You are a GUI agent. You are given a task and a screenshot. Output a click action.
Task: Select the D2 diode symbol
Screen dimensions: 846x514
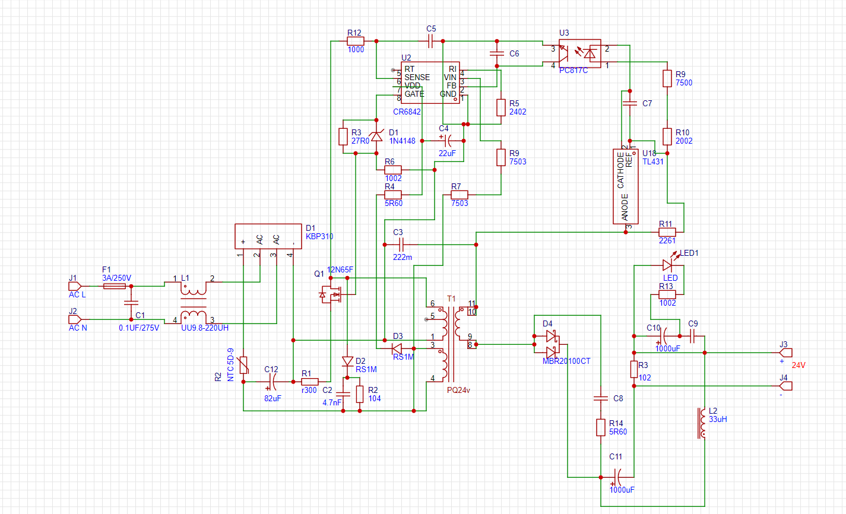pos(348,361)
